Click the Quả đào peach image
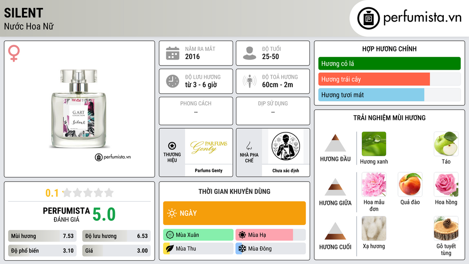The width and height of the screenshot is (469, 264). pyautogui.click(x=410, y=184)
